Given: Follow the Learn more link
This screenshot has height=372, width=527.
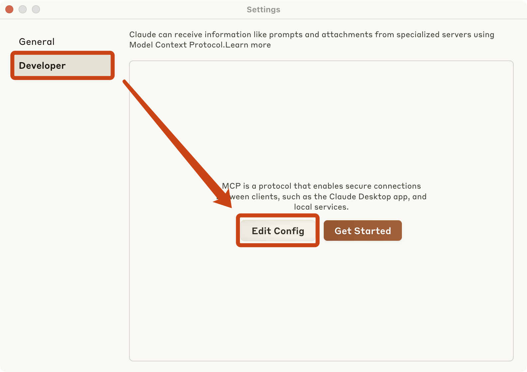Looking at the screenshot, I should pyautogui.click(x=248, y=45).
